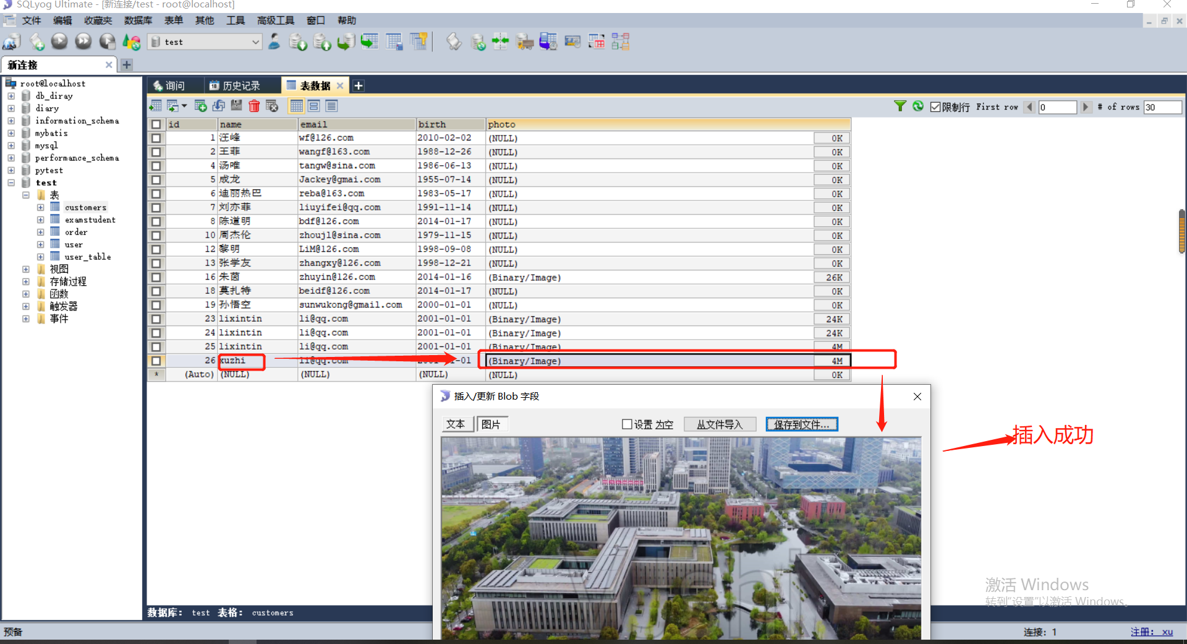The width and height of the screenshot is (1187, 644).
Task: Expand the 存储过程 stored procedures folder
Action: coord(25,281)
